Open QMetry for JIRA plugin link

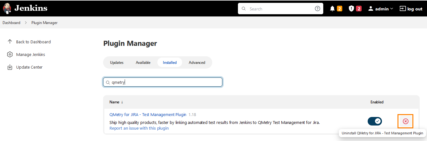[x=148, y=115]
